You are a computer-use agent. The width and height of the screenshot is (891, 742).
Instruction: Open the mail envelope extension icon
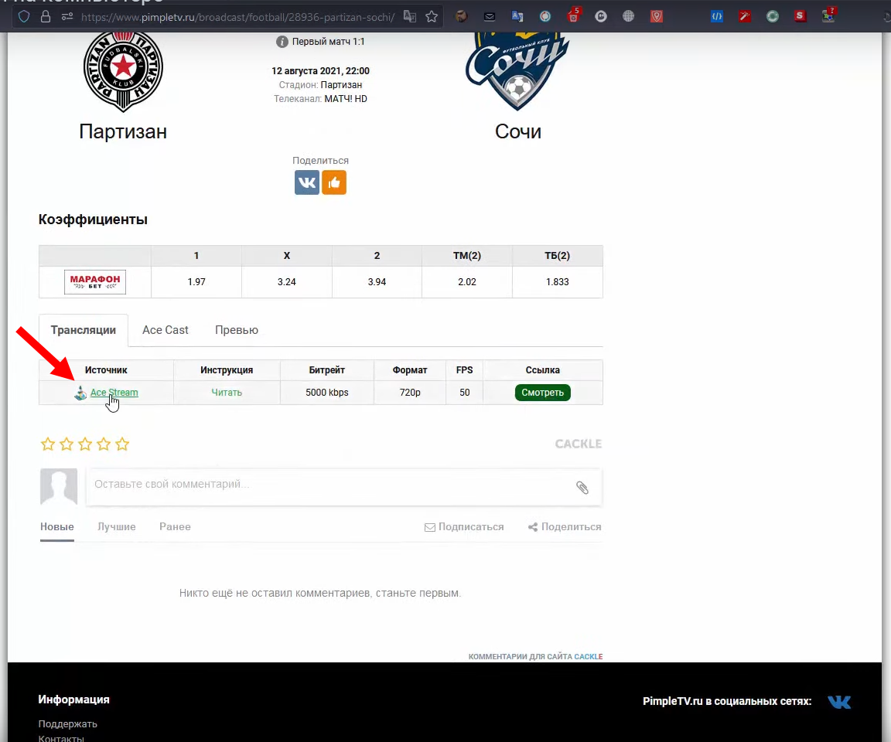[490, 16]
